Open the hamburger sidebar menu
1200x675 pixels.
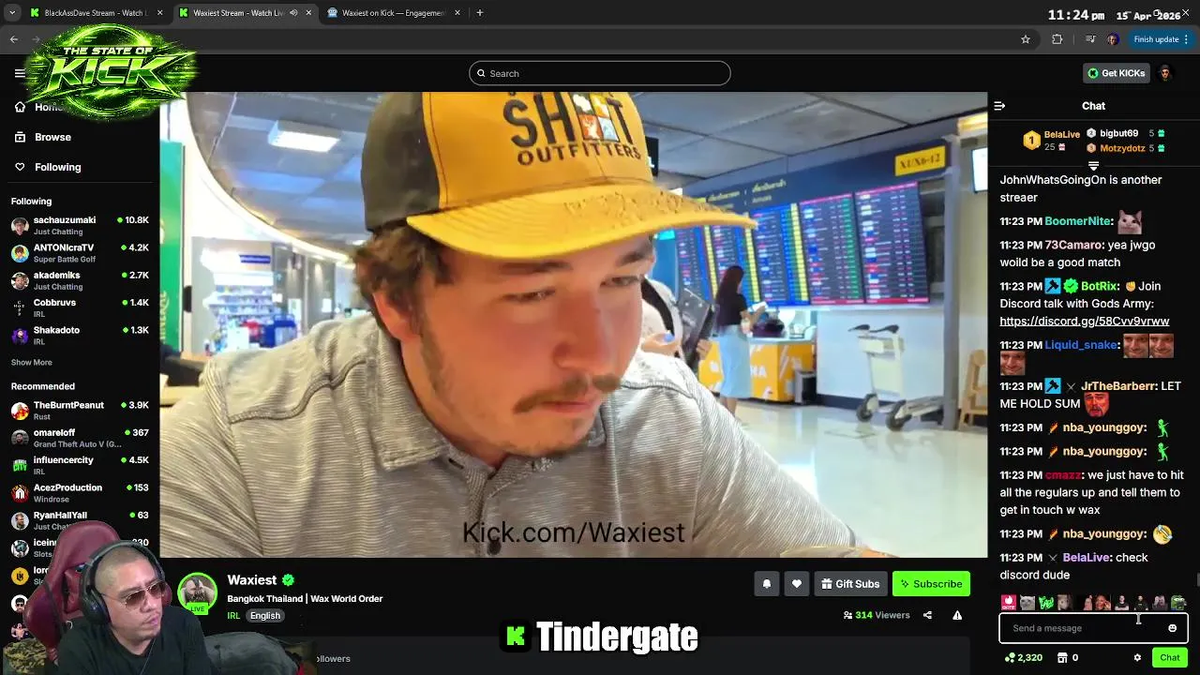point(20,73)
